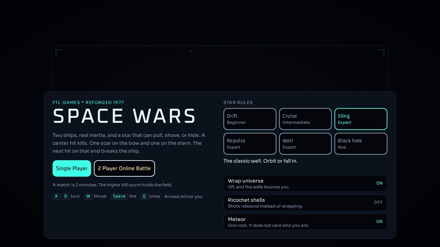The height and width of the screenshot is (247, 440).
Task: Turn off the Meteor option
Action: [x=305, y=222]
